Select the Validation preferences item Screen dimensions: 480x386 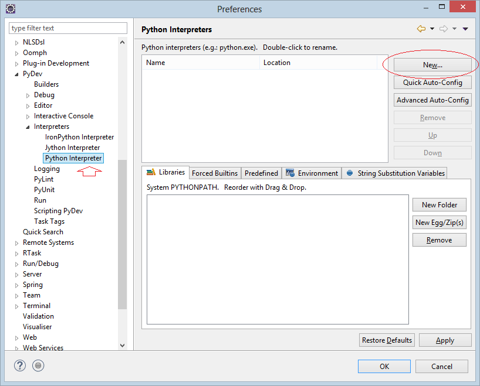(38, 316)
